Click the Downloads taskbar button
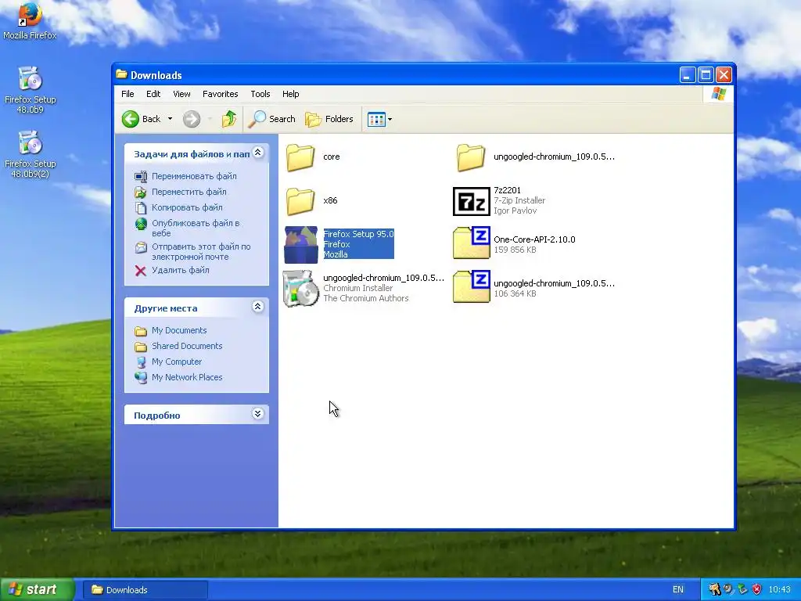The height and width of the screenshot is (601, 801). coord(145,590)
